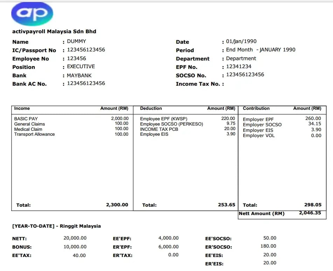Viewport: 333px width, 271px height.
Task: Click the Contribution column header
Action: 256,108
